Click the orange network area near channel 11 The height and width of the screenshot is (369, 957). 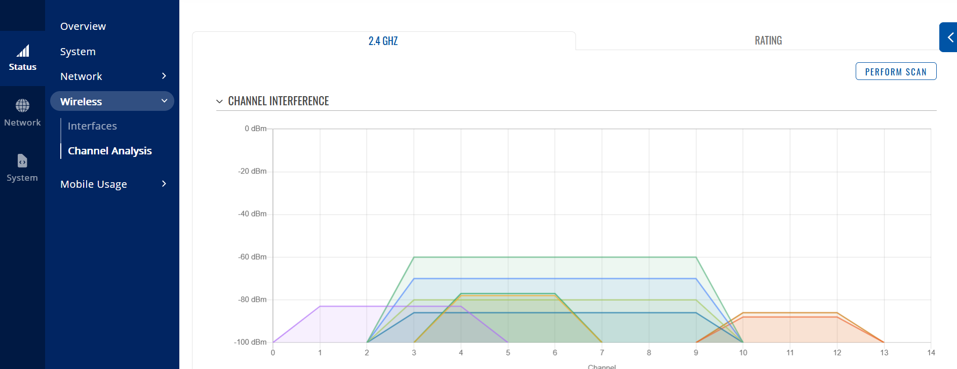(x=790, y=329)
